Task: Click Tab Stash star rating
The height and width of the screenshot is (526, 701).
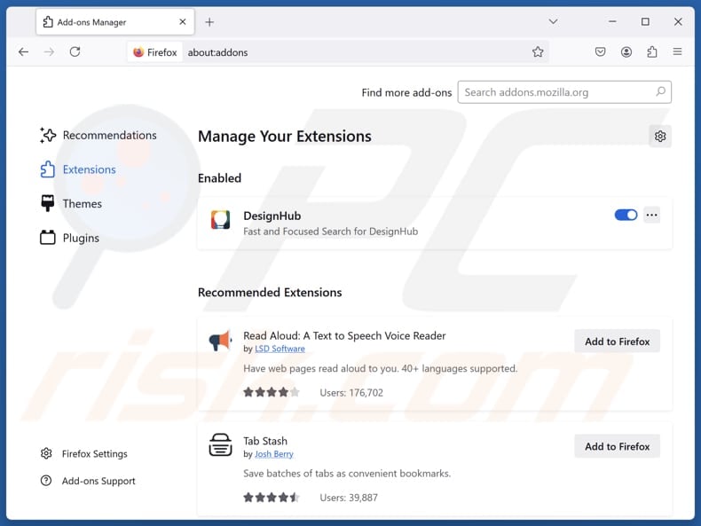Action: [272, 498]
